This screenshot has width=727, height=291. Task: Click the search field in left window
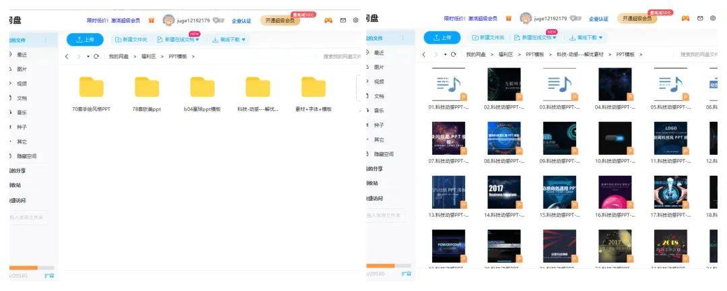[342, 56]
